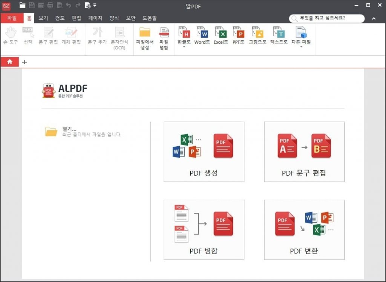Switch to the 보안 ribbon tab
The image size is (386, 282).
pos(131,18)
